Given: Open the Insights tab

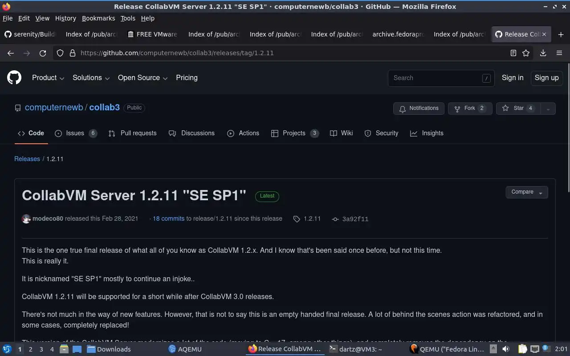Looking at the screenshot, I should click(x=427, y=133).
